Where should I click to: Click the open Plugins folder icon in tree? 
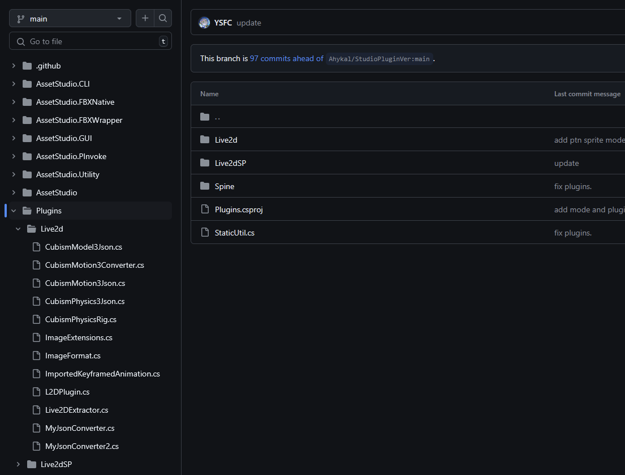[x=27, y=211]
